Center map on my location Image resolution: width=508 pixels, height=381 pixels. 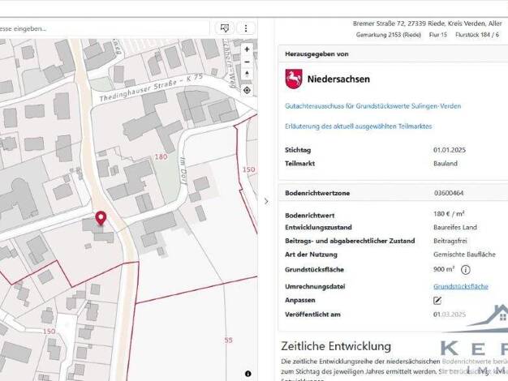coord(247,90)
